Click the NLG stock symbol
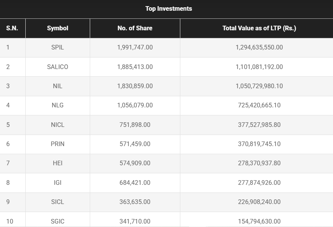The image size is (333, 227). click(58, 105)
